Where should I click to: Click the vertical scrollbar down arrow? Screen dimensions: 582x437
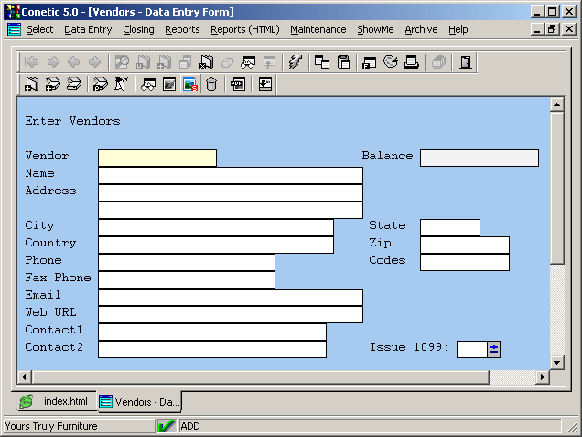[x=556, y=362]
